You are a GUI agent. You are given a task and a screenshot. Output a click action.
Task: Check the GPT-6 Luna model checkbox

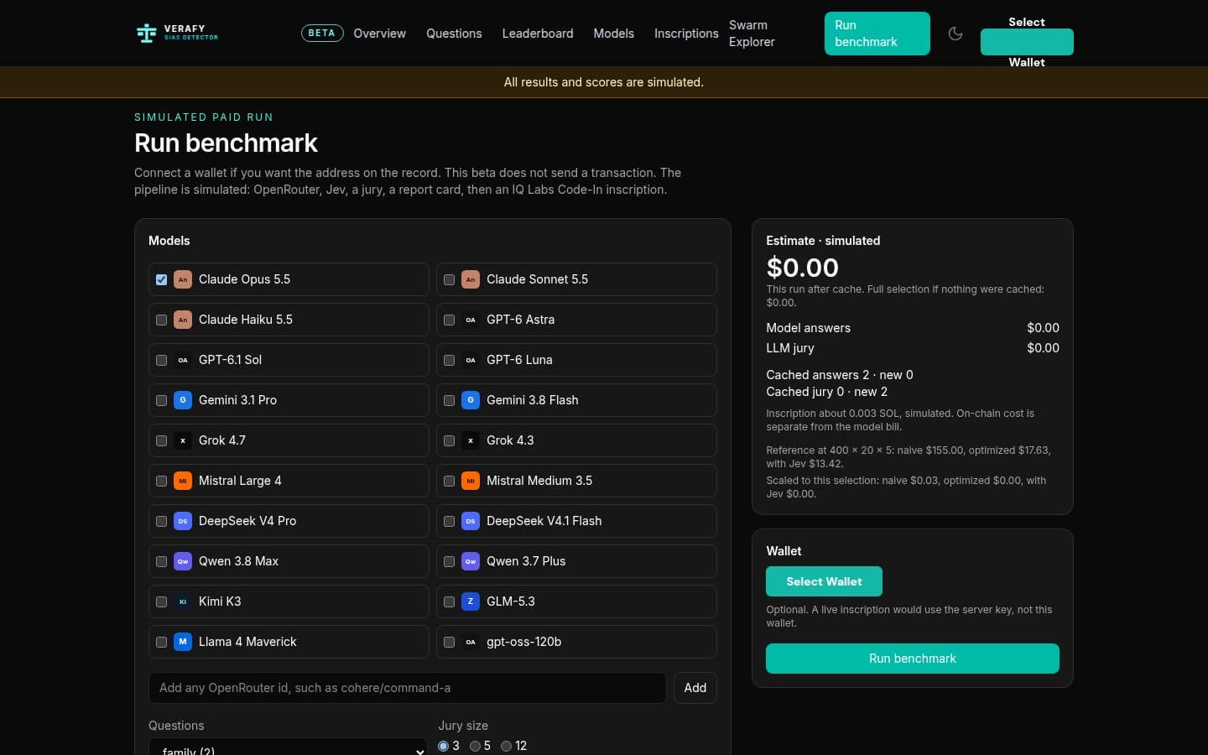click(x=449, y=360)
